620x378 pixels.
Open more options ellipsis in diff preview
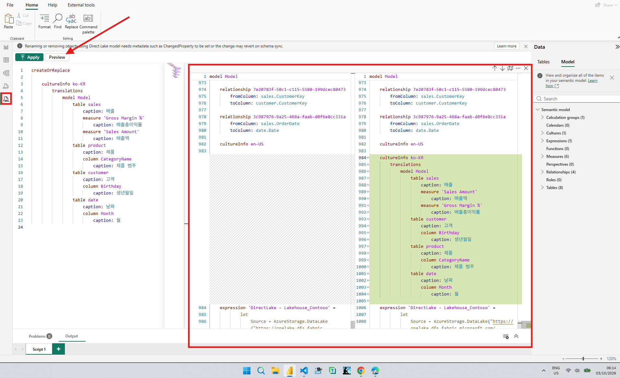point(518,68)
